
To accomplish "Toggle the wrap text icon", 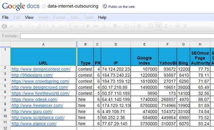I will point(158,26).
